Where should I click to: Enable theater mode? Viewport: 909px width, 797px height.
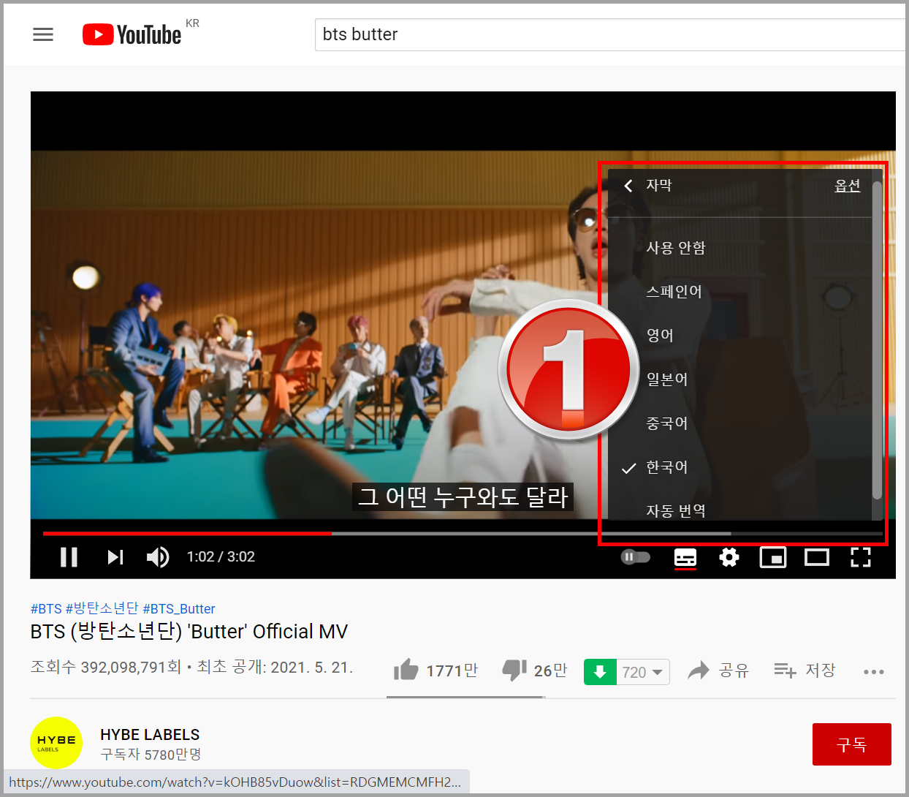pyautogui.click(x=817, y=558)
